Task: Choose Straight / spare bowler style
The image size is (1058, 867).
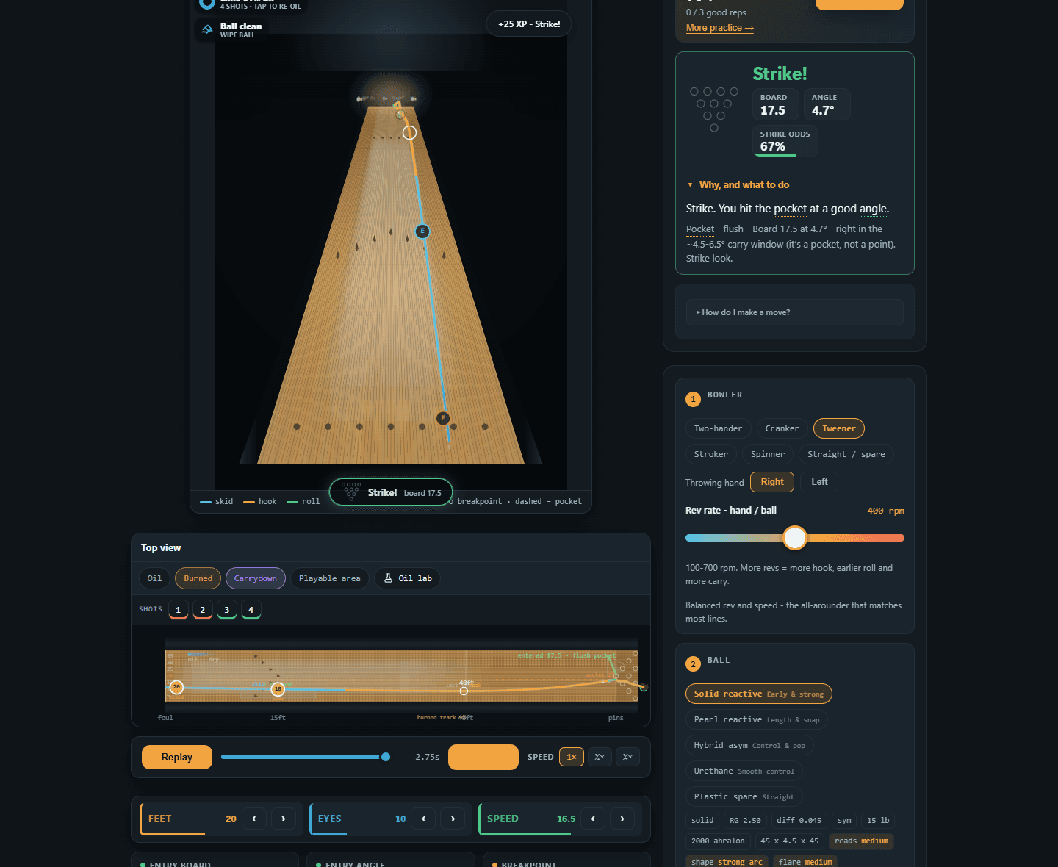Action: tap(846, 454)
